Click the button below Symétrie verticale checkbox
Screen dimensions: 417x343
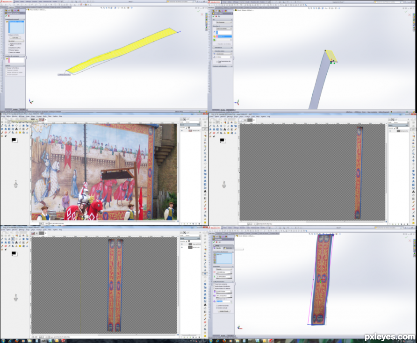point(224,311)
